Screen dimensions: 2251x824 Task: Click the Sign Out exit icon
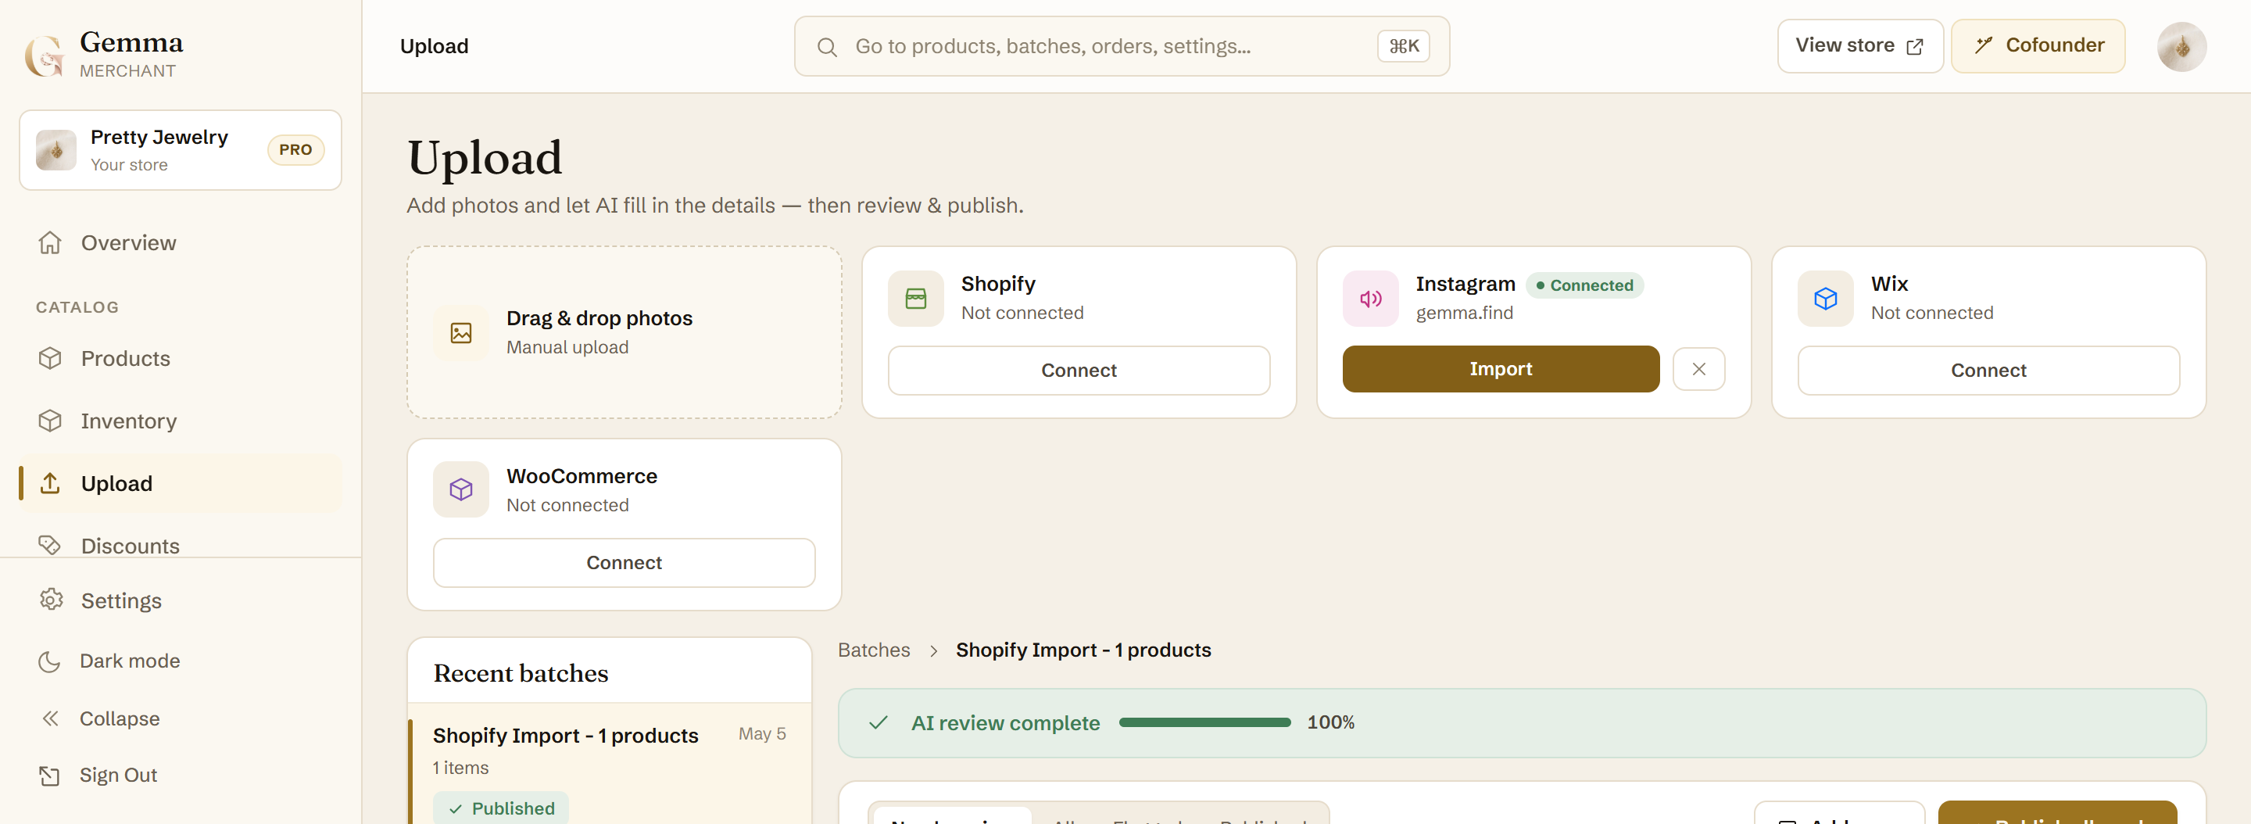(50, 776)
